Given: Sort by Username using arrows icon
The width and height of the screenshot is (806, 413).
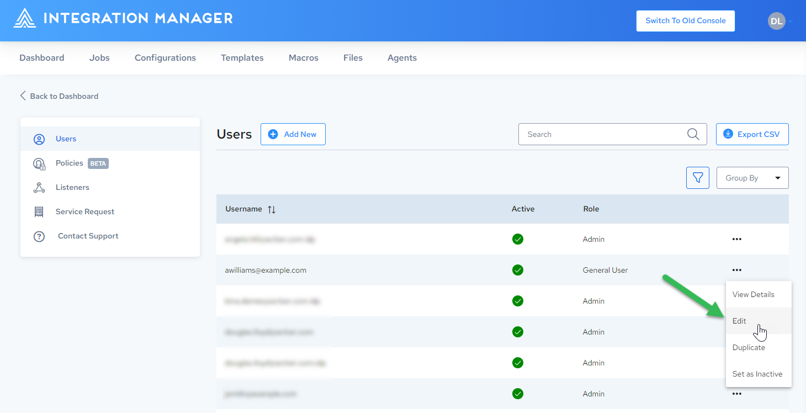Looking at the screenshot, I should click(x=272, y=209).
